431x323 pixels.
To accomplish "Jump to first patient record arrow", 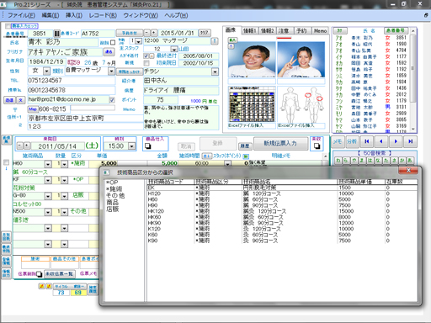I will (366, 141).
